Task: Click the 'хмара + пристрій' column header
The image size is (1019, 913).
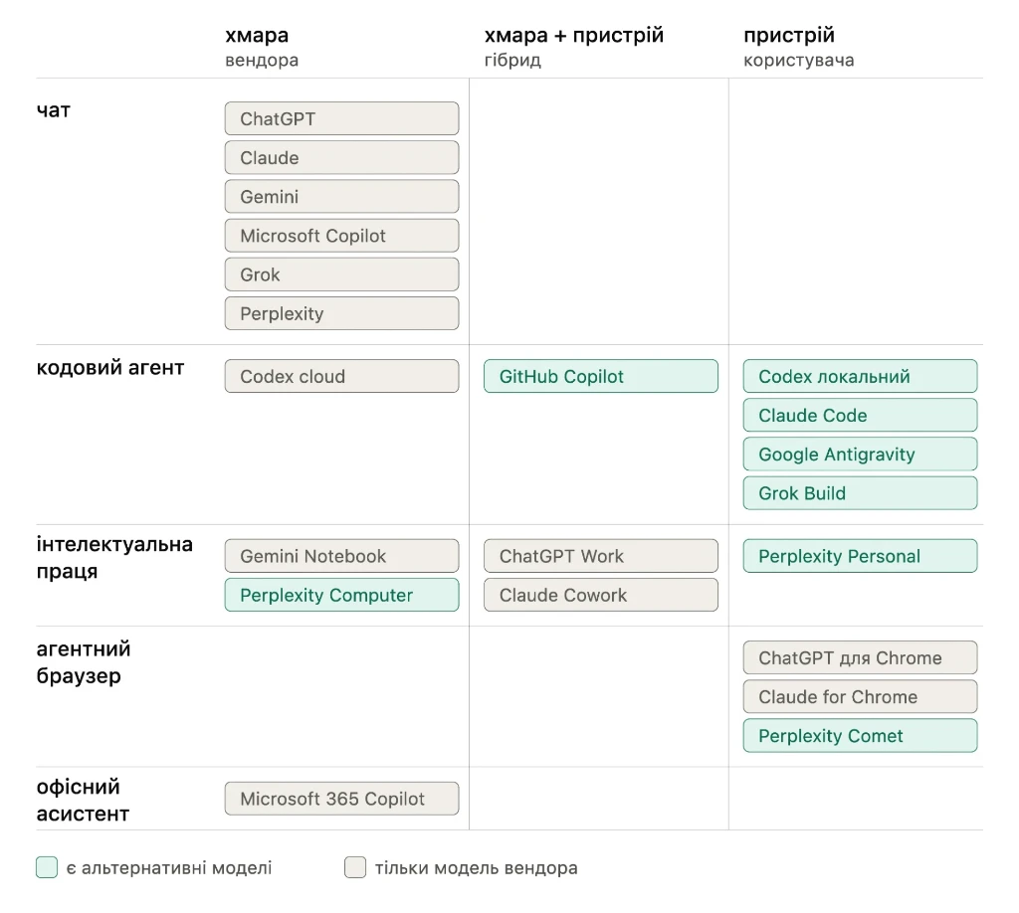Action: (574, 35)
